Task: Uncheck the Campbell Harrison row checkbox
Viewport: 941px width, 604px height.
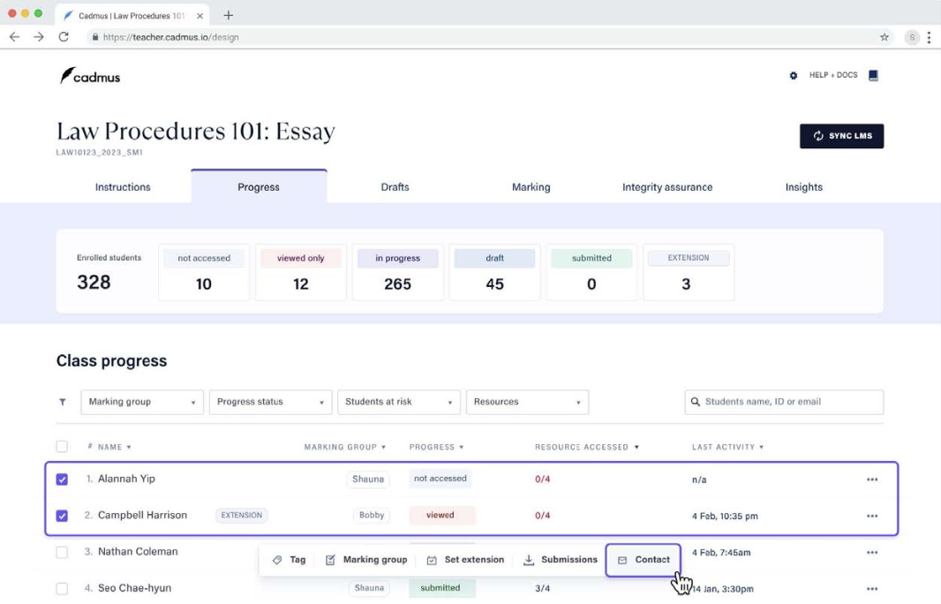Action: 62,516
